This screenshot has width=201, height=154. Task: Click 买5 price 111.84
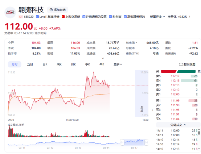[175, 119]
